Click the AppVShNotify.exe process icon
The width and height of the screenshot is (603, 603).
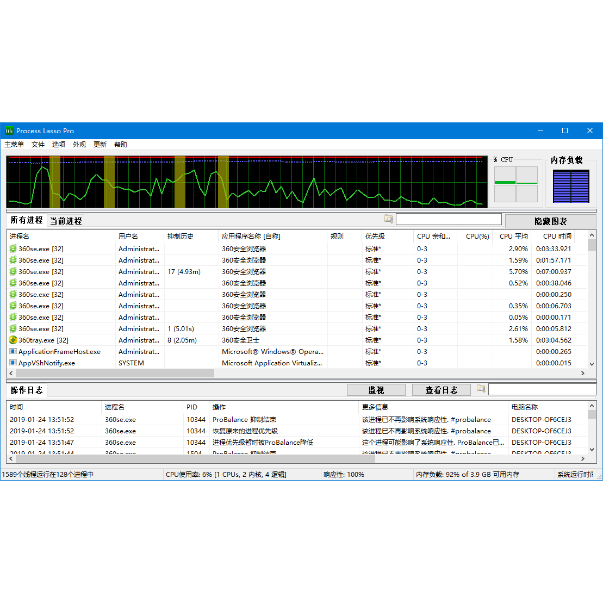tap(13, 363)
